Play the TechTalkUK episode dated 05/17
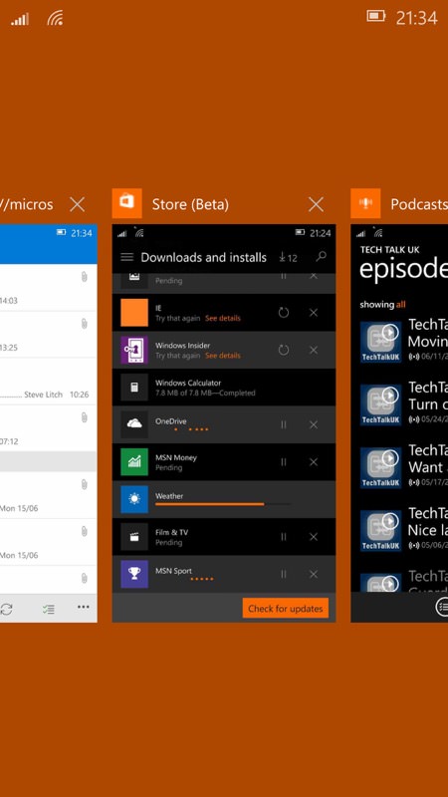 point(380,467)
